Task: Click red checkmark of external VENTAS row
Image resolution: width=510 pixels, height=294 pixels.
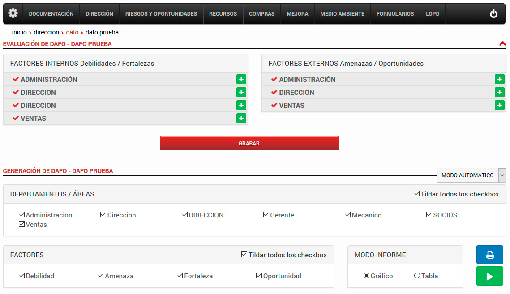Action: (x=274, y=105)
